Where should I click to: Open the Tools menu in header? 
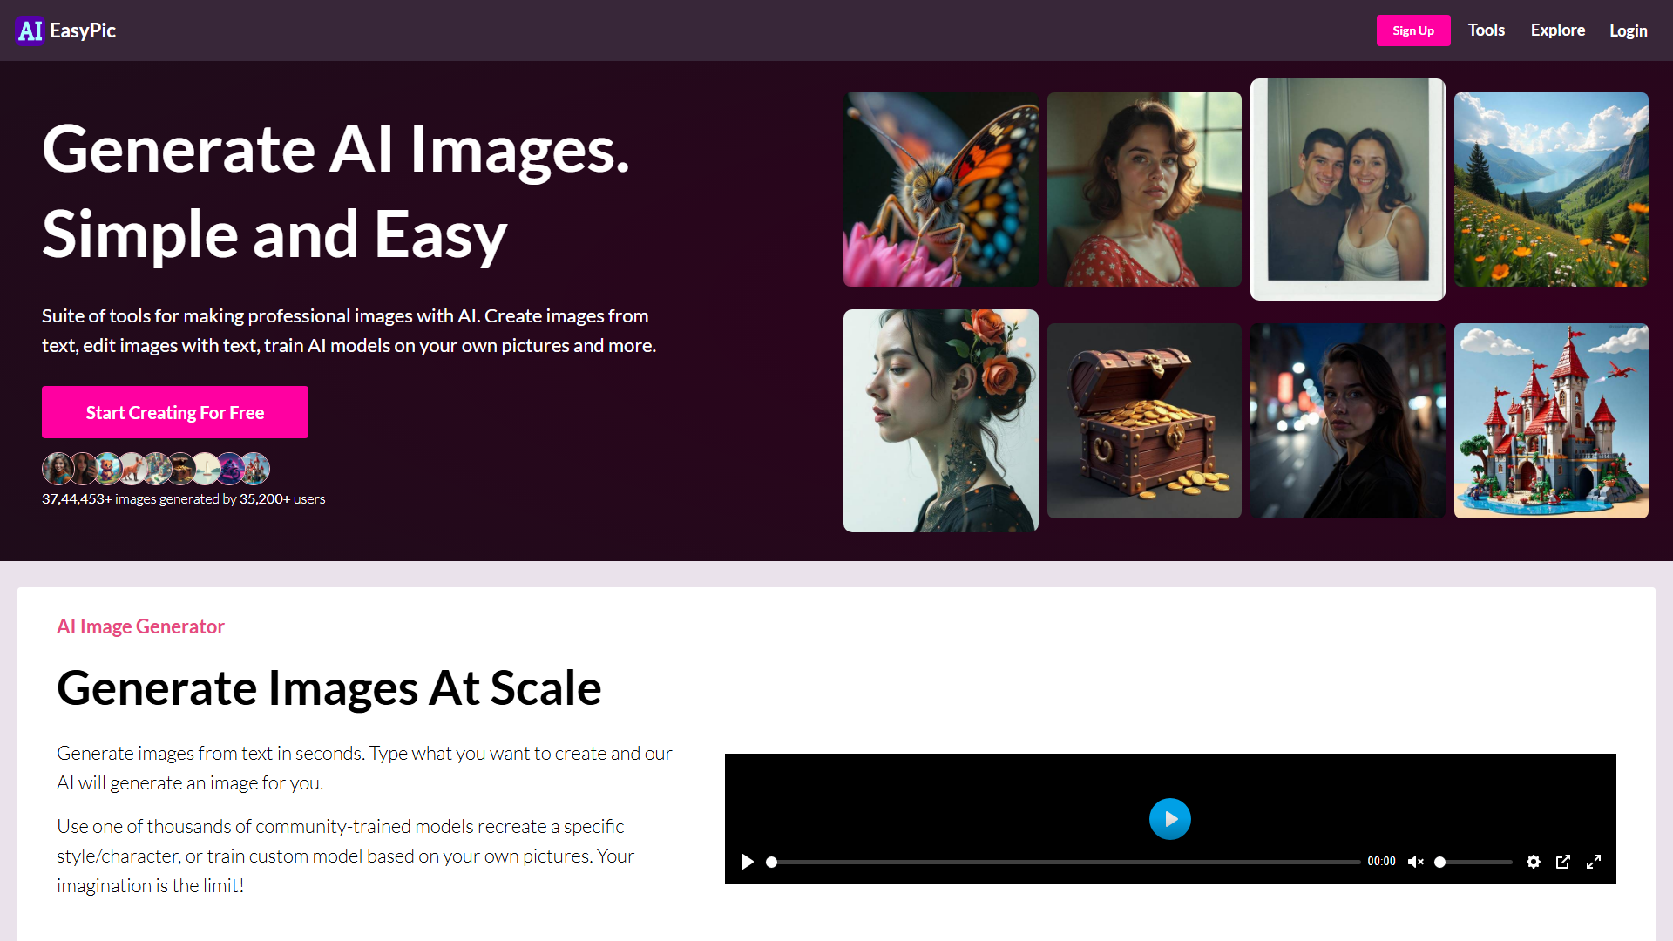(1486, 30)
